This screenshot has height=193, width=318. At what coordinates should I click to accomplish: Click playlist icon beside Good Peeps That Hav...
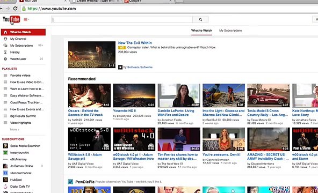pyautogui.click(x=5, y=102)
